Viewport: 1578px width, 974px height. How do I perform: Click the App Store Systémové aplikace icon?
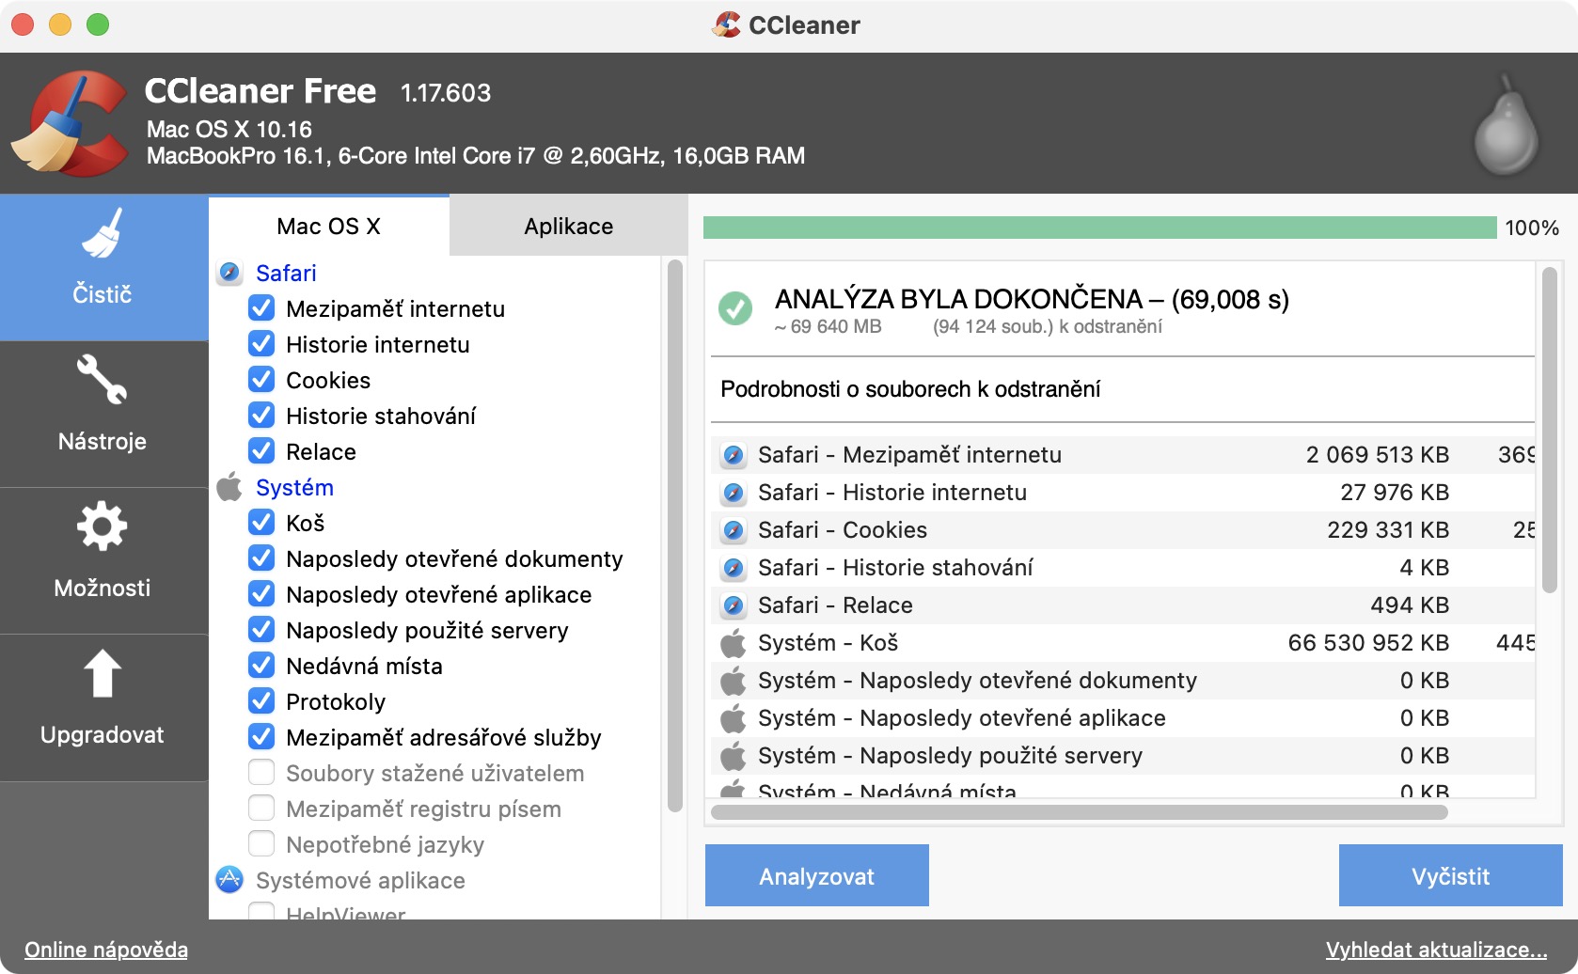(x=229, y=880)
